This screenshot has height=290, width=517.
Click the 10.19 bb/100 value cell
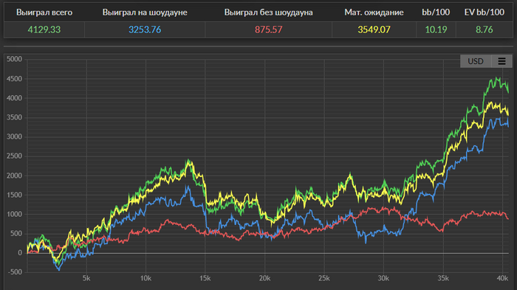pos(436,30)
